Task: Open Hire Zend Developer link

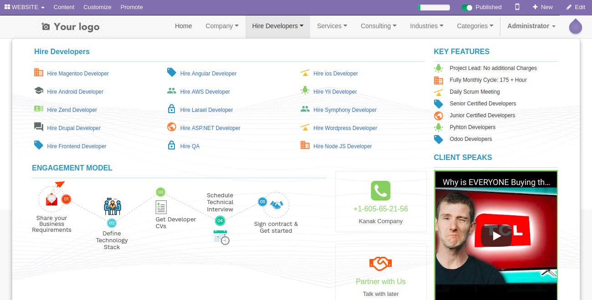Action: (72, 110)
